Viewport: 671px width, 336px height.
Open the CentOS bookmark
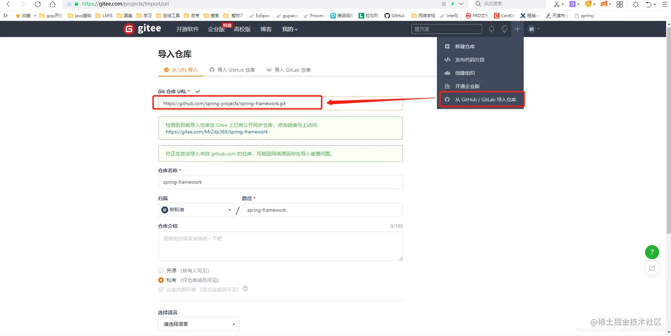[x=505, y=16]
